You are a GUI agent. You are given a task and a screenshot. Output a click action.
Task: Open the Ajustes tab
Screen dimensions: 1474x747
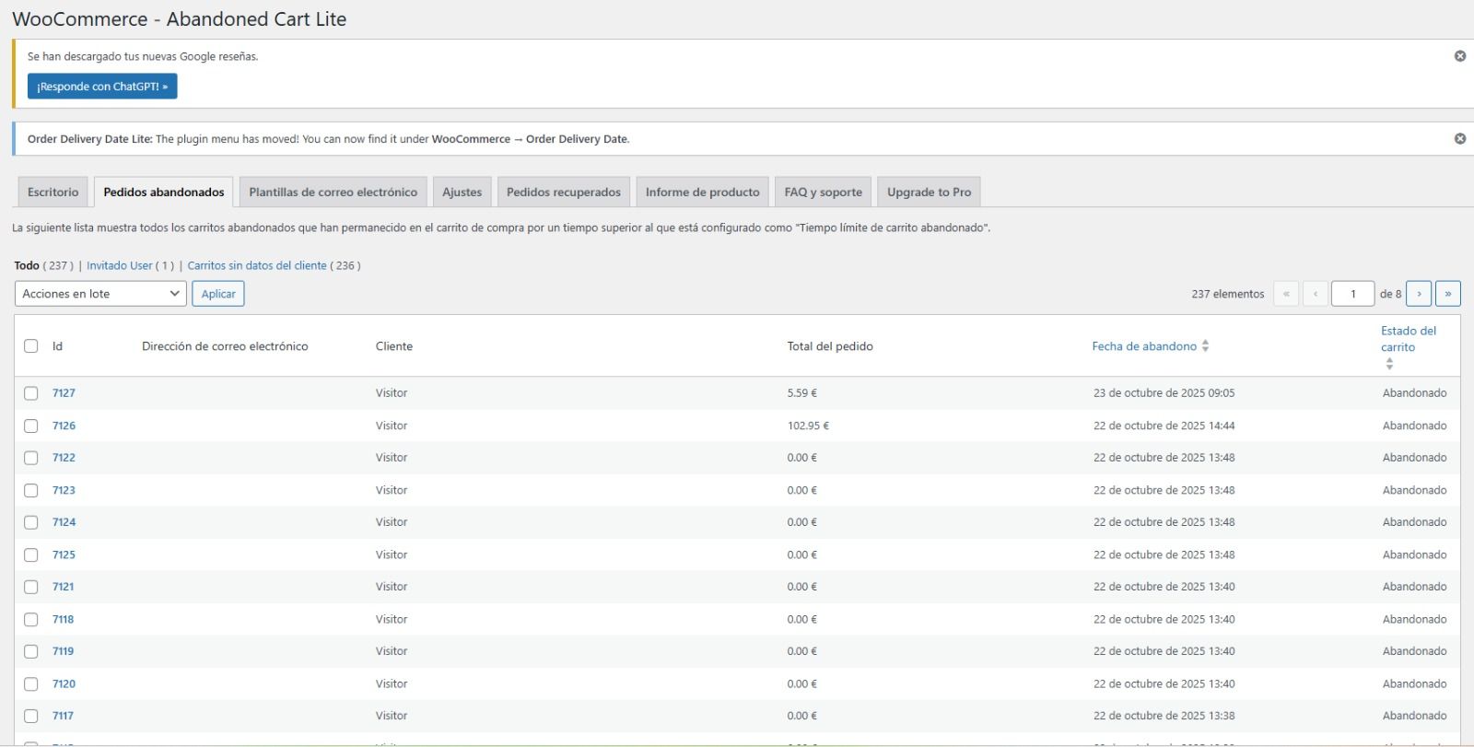pyautogui.click(x=462, y=193)
